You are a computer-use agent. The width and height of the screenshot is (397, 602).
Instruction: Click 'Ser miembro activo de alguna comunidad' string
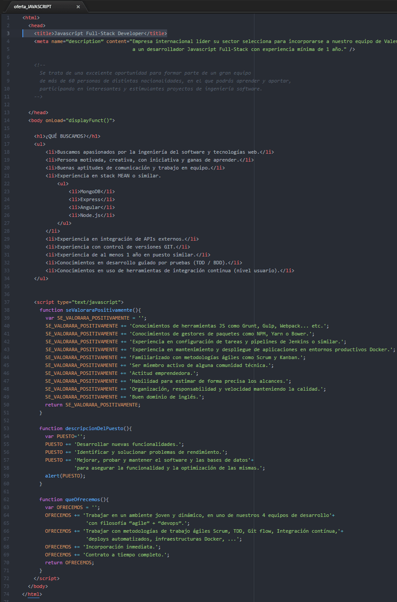tap(200, 365)
